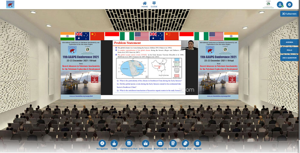Open the Polls side button

[289, 50]
